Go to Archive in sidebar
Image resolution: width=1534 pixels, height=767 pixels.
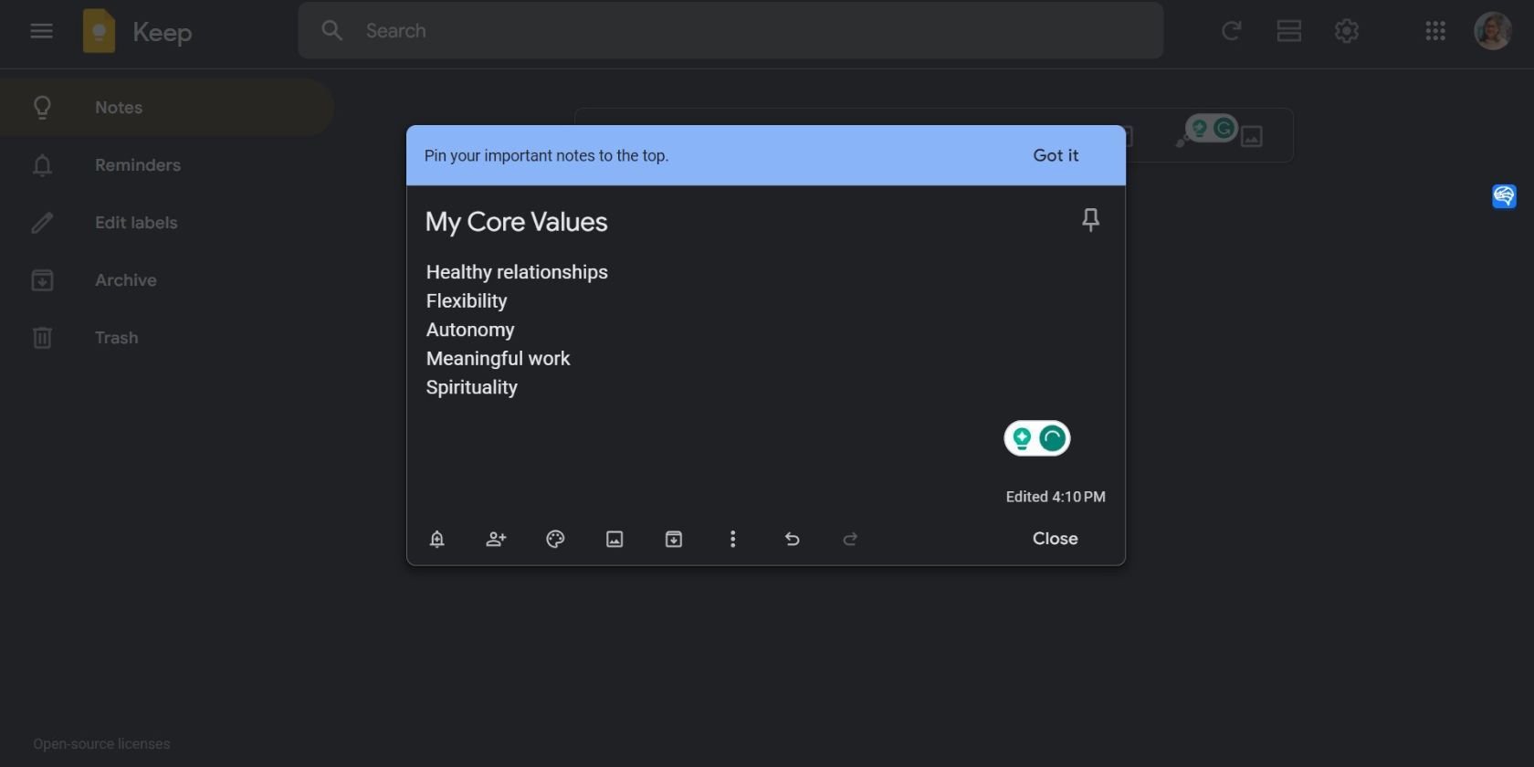126,280
